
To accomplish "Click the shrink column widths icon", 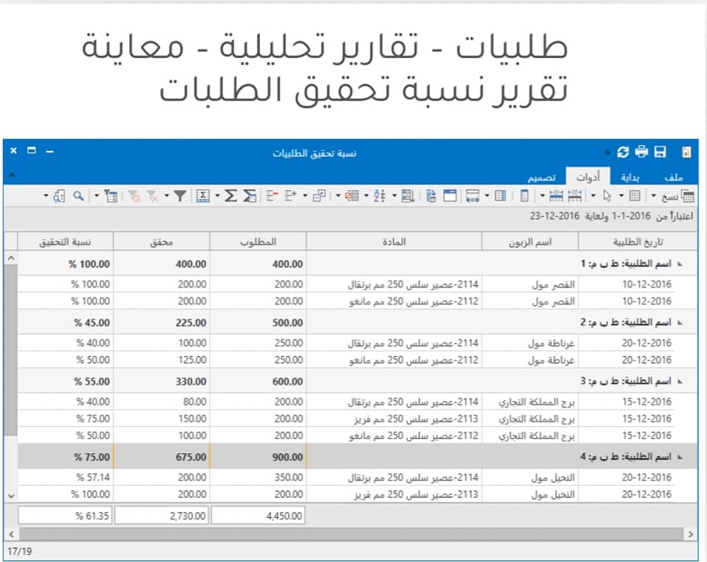I will pos(574,196).
